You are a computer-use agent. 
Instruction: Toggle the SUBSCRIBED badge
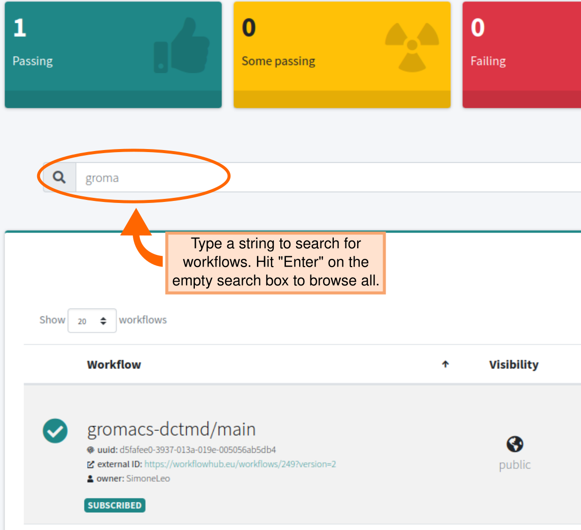pyautogui.click(x=114, y=505)
